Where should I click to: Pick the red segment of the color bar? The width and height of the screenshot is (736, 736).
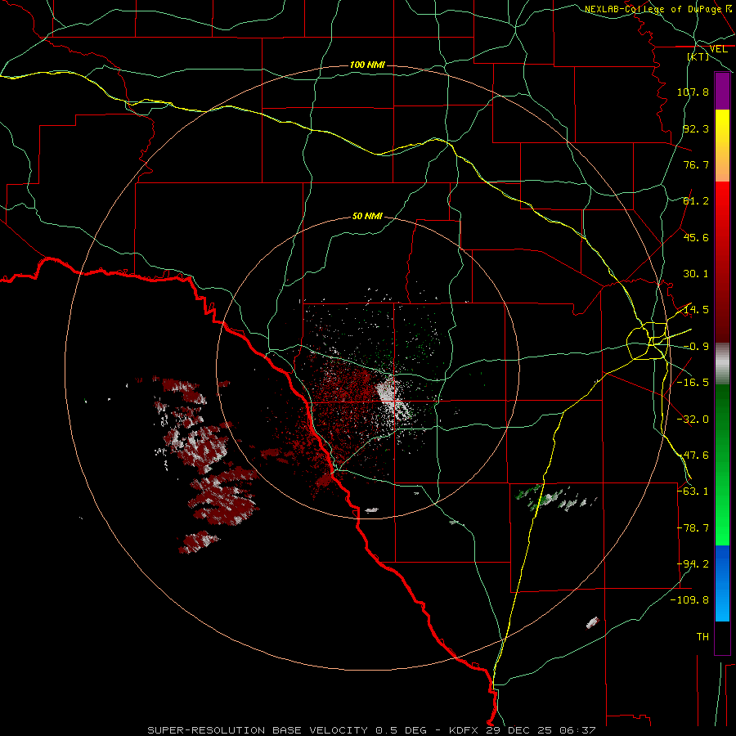click(x=722, y=262)
